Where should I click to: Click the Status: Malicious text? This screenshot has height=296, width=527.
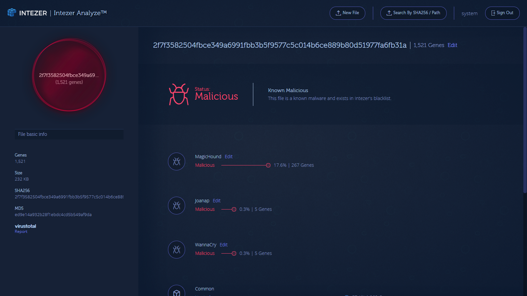pyautogui.click(x=216, y=94)
